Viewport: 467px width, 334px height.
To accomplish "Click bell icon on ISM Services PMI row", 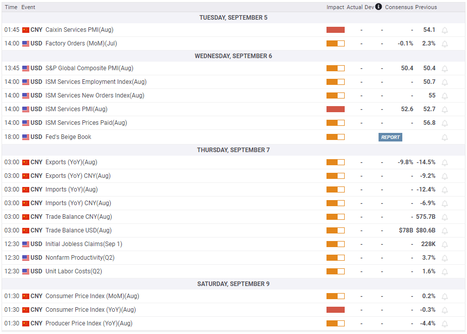I will pos(445,110).
